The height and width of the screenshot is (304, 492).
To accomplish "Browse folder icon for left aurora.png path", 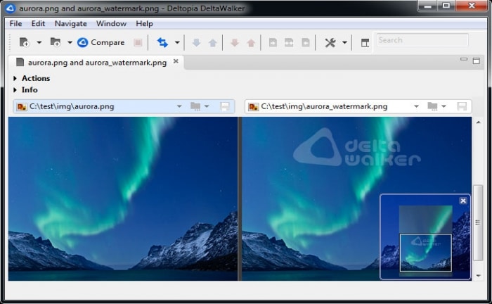I will (x=196, y=106).
